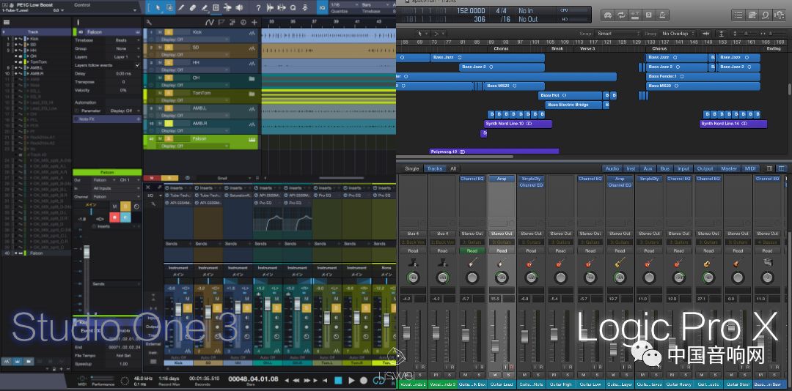Open the Logic loop browser icon
Screen dimensions: 792x391
[x=766, y=15]
